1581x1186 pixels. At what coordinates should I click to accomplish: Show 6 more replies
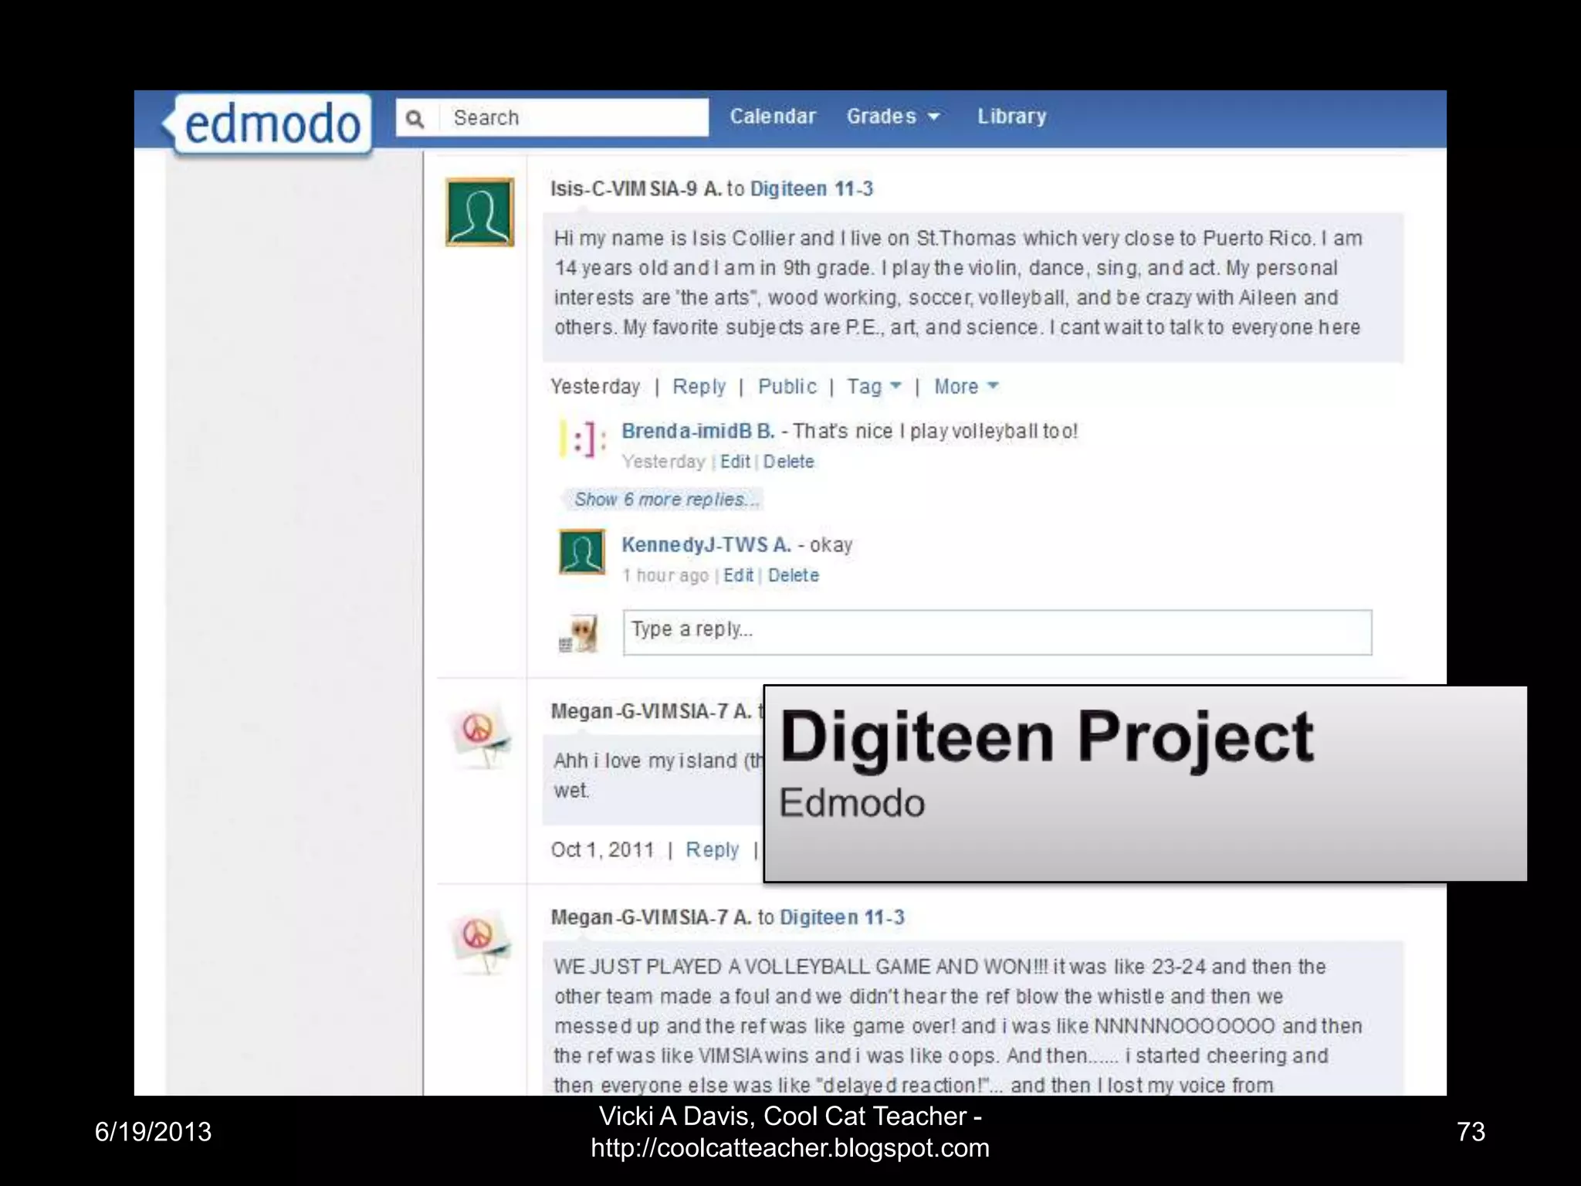click(665, 500)
